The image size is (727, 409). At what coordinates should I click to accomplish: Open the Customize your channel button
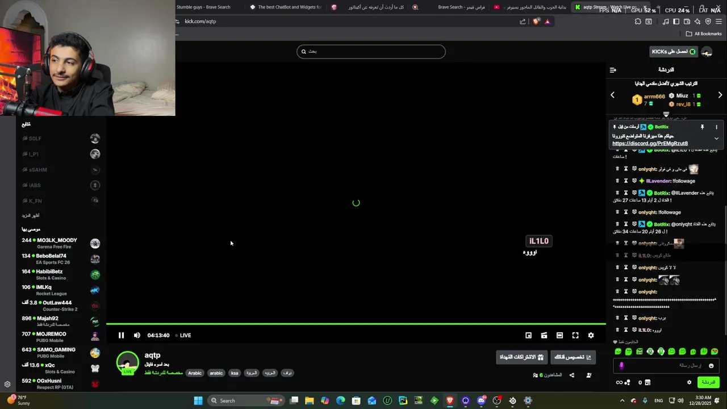tap(573, 357)
